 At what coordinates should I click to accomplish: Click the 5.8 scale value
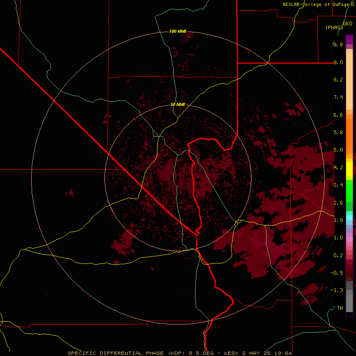tap(338, 133)
